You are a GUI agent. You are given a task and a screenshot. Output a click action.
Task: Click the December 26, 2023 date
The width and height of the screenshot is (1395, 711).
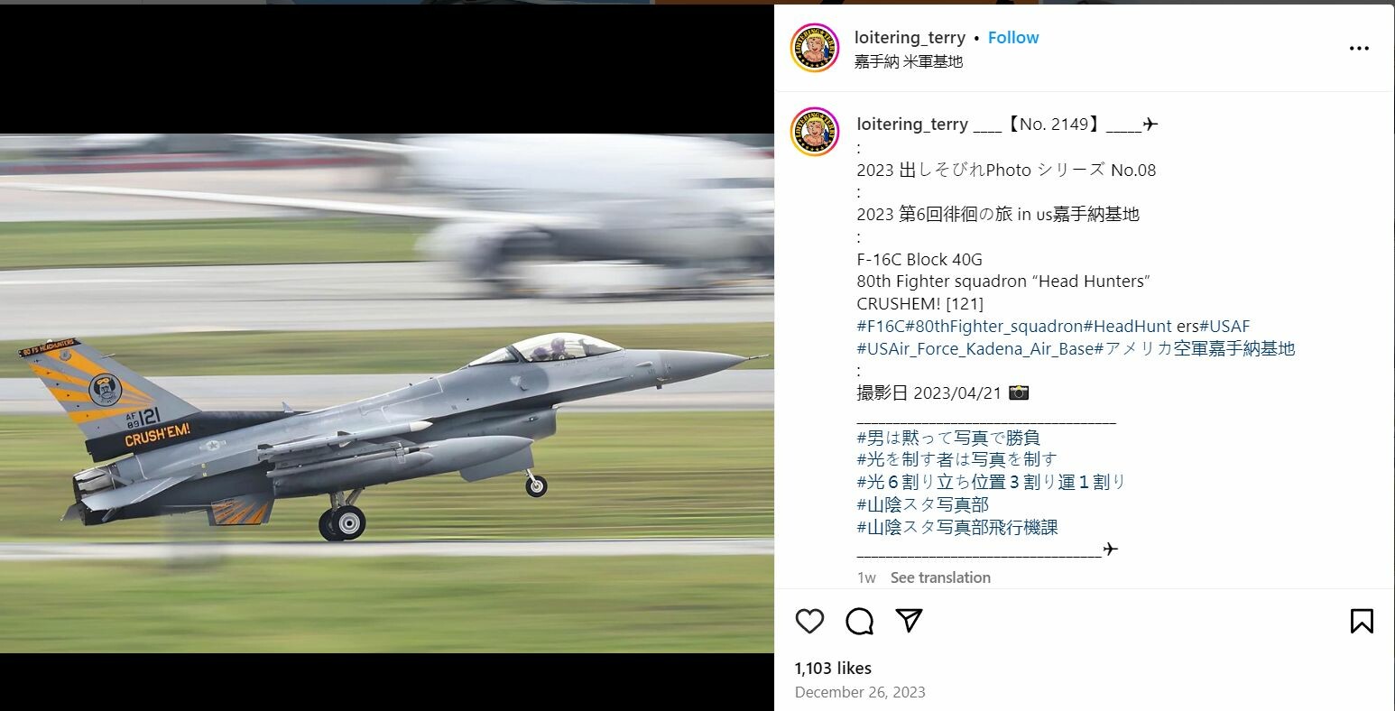click(860, 692)
